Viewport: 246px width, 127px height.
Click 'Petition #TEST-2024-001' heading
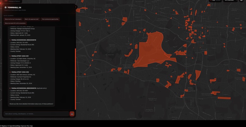[20, 56]
